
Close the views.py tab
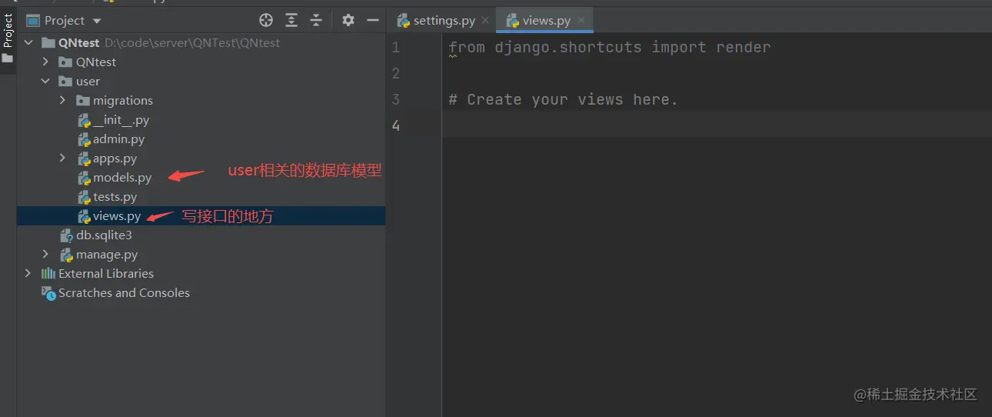tap(581, 21)
